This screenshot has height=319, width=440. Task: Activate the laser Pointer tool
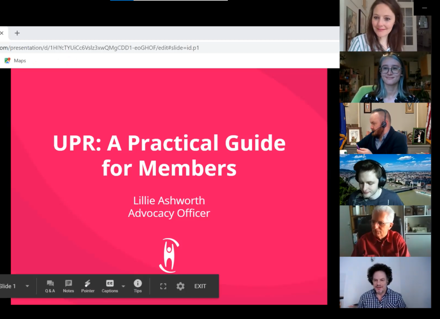click(x=88, y=286)
